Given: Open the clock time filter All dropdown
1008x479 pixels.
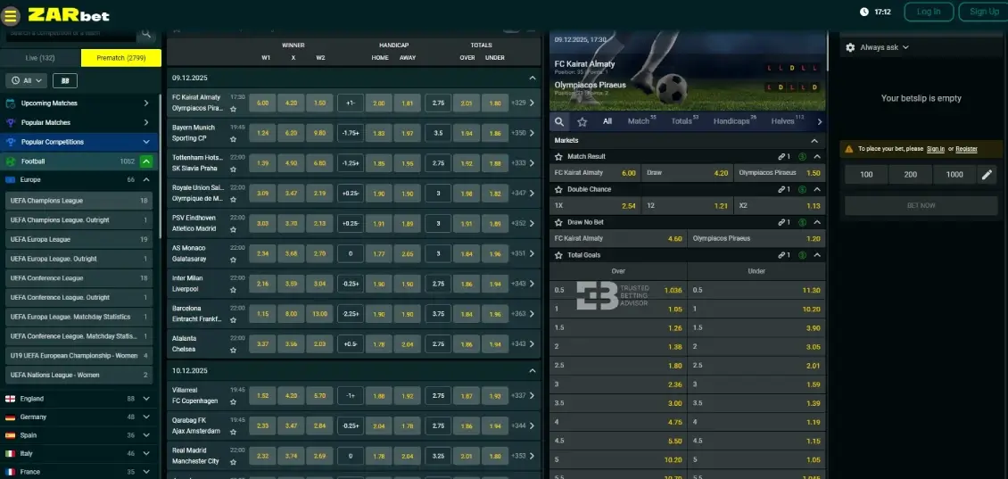Looking at the screenshot, I should coord(27,81).
